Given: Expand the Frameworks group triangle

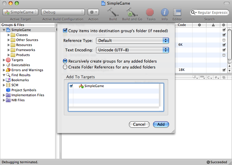Looking at the screenshot, I should click(x=9, y=50).
